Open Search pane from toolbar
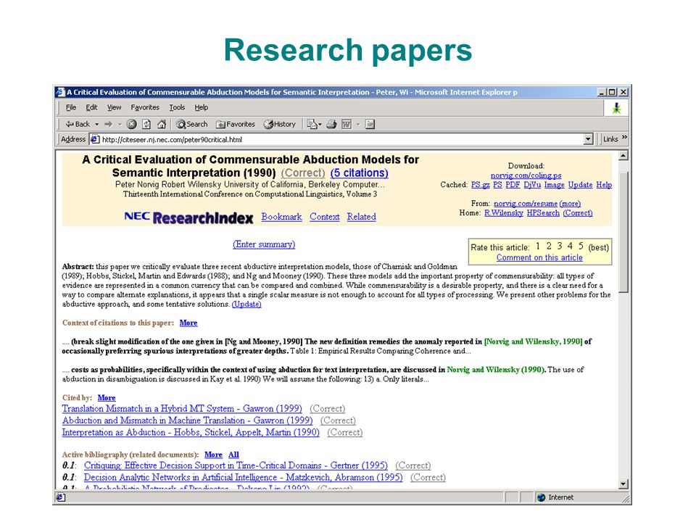 pyautogui.click(x=191, y=124)
